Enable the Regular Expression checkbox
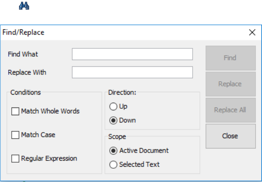The height and width of the screenshot is (182, 262). pyautogui.click(x=15, y=159)
